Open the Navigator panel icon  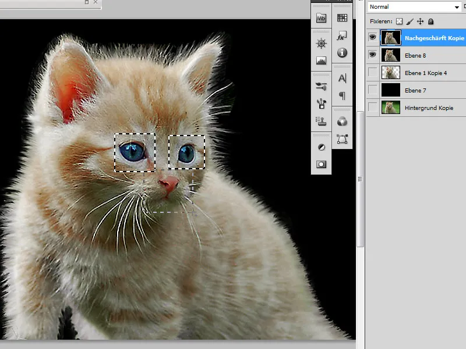click(321, 42)
